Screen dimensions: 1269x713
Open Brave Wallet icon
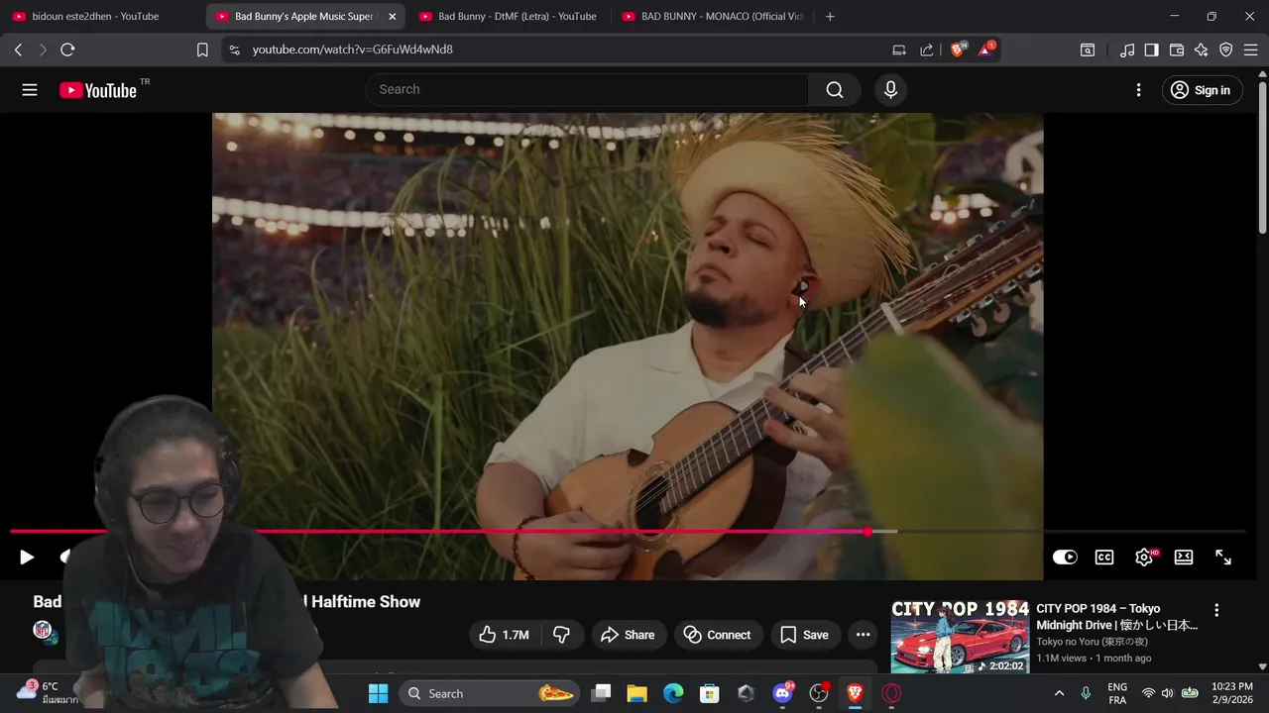coord(1177,50)
